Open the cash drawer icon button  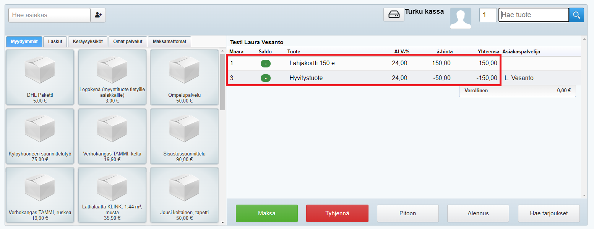coord(394,14)
